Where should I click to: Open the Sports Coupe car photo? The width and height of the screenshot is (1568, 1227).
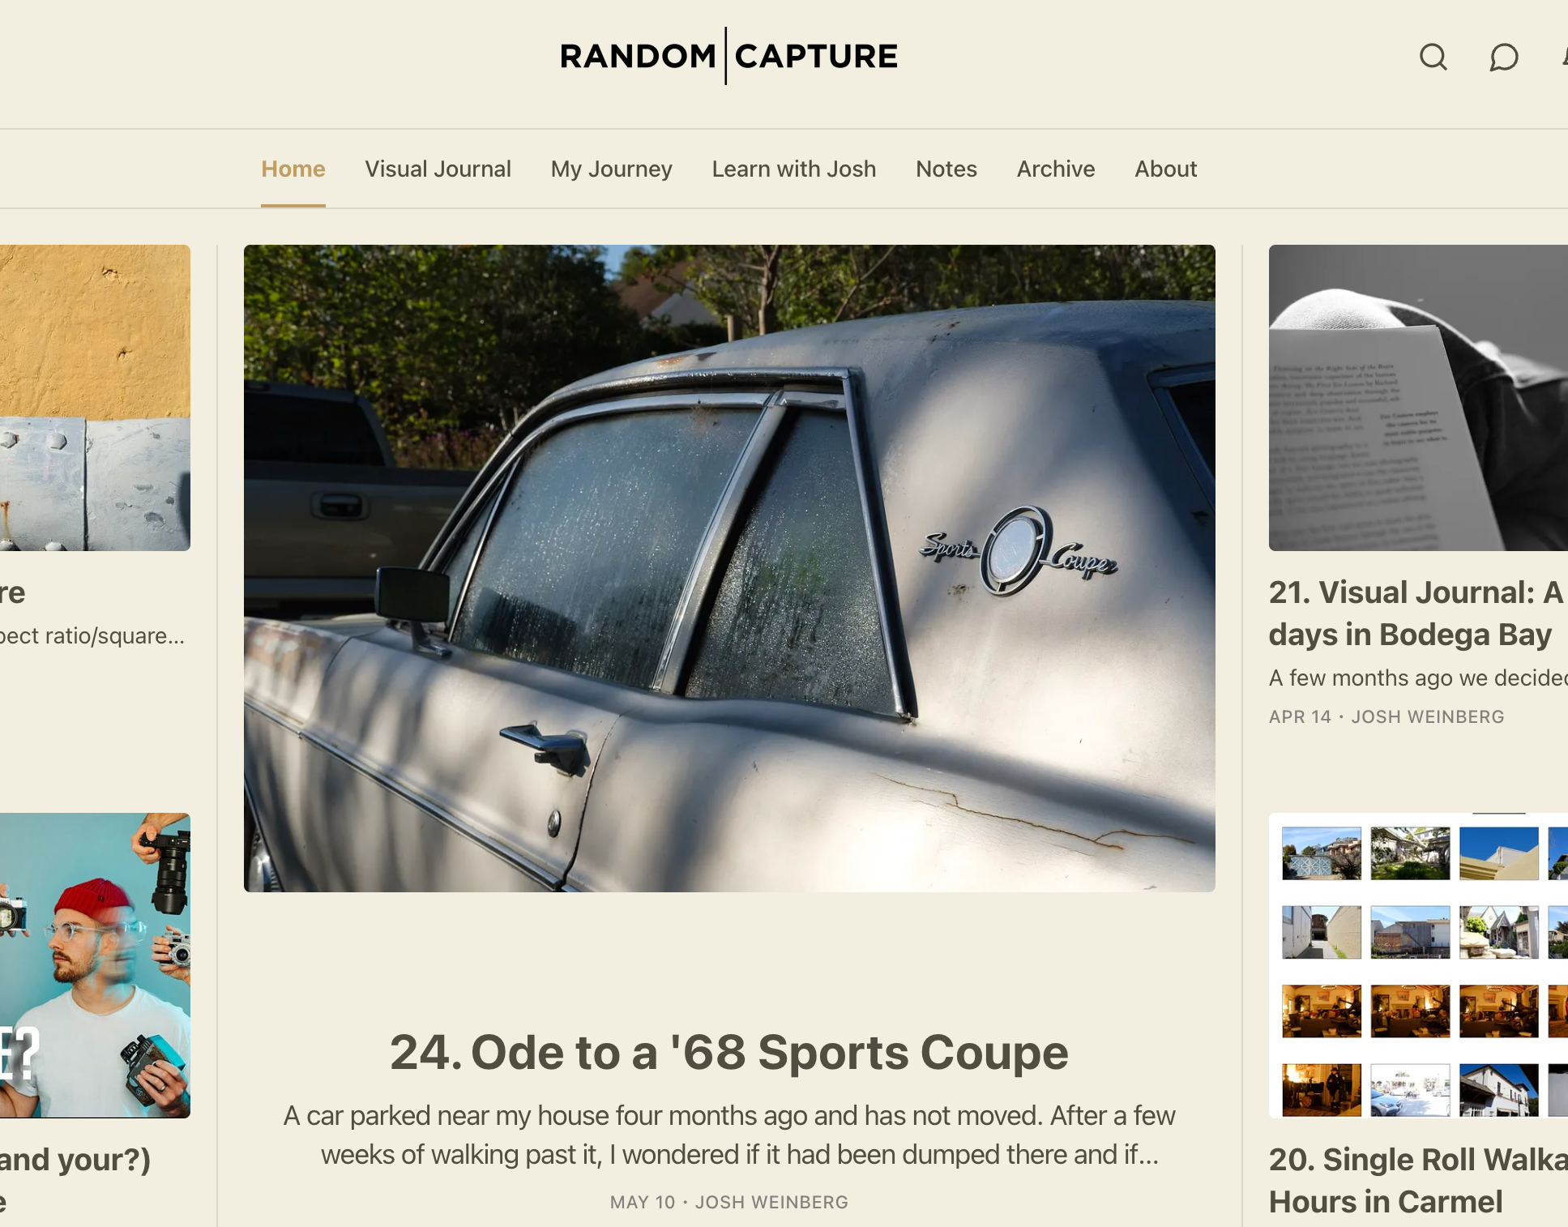tap(729, 568)
